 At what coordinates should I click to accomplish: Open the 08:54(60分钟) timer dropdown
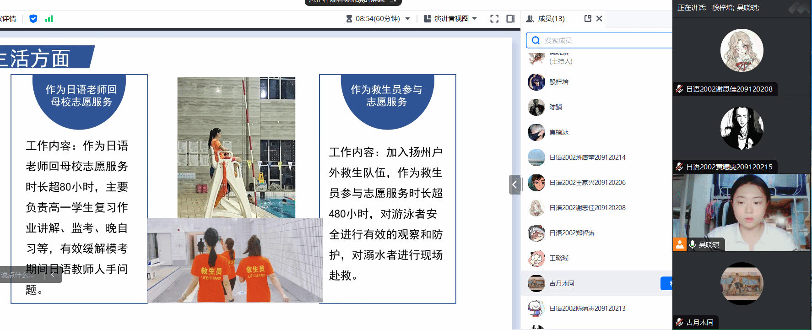click(x=407, y=19)
